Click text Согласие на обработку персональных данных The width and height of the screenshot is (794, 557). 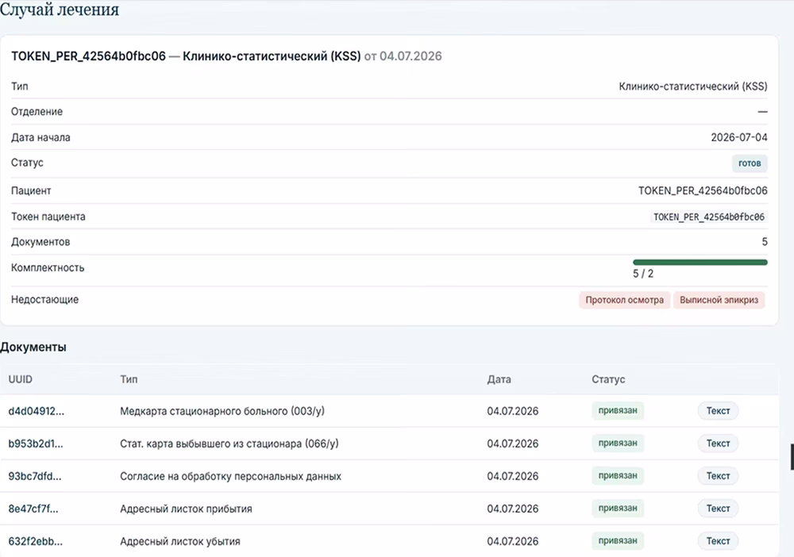(x=230, y=476)
